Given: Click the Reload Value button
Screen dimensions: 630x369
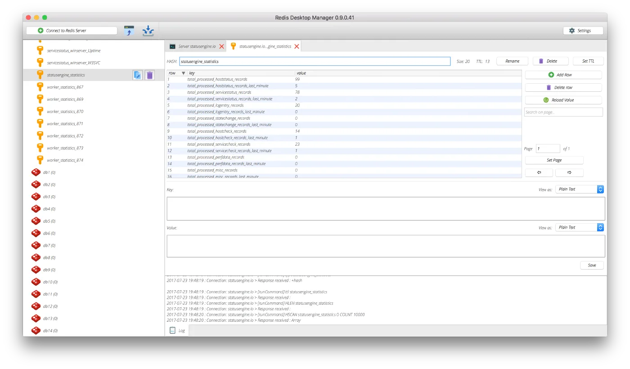Looking at the screenshot, I should 563,100.
